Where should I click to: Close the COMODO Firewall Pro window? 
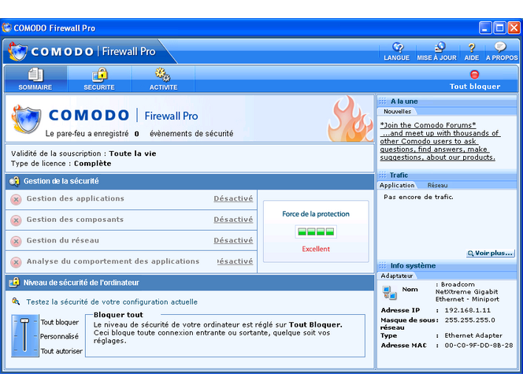514,28
